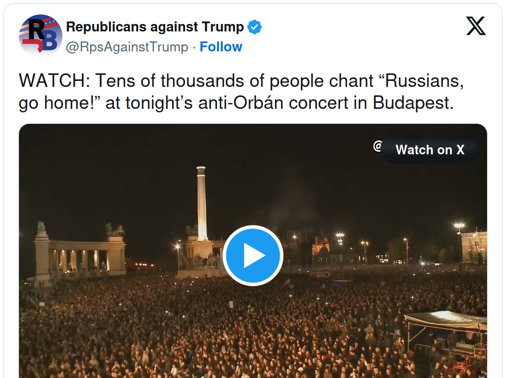Click the lit colonnade on the video's left
The height and width of the screenshot is (378, 512).
[80, 256]
